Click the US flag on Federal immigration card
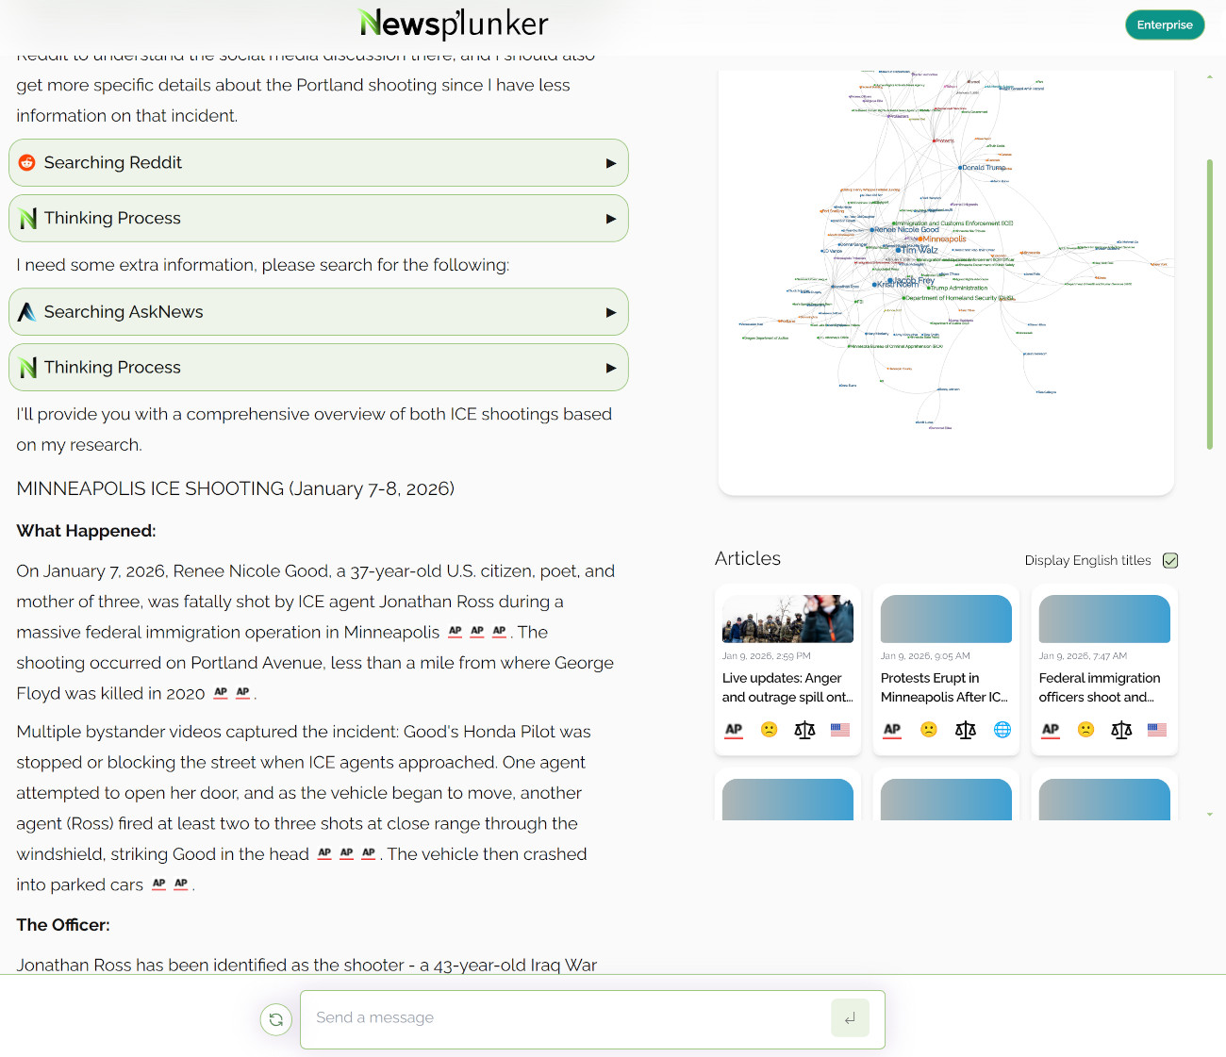Image resolution: width=1226 pixels, height=1057 pixels. pyautogui.click(x=1157, y=730)
